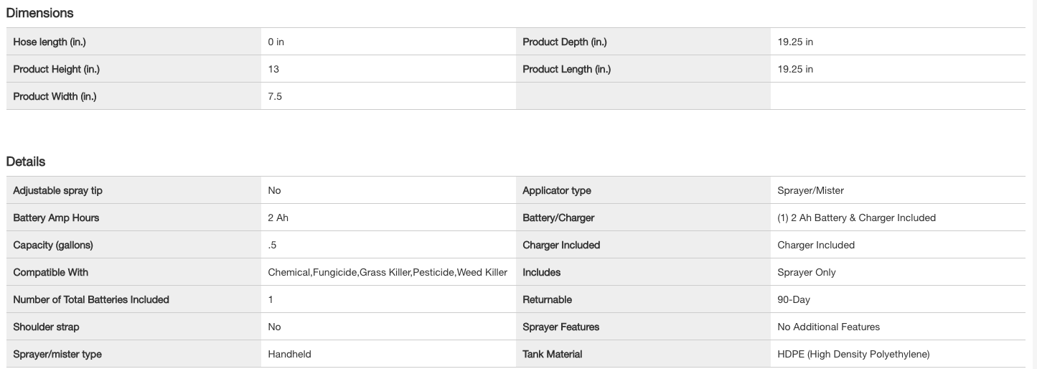Click the Compatible With chemicals list
This screenshot has height=369, width=1037.
pyautogui.click(x=388, y=272)
